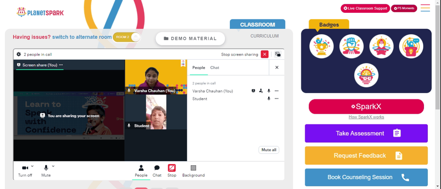The image size is (441, 189).
Task: Click Take Assessment button
Action: click(366, 133)
